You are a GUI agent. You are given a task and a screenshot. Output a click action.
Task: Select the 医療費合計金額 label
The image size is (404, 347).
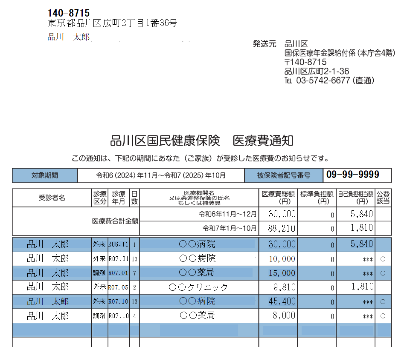115,221
